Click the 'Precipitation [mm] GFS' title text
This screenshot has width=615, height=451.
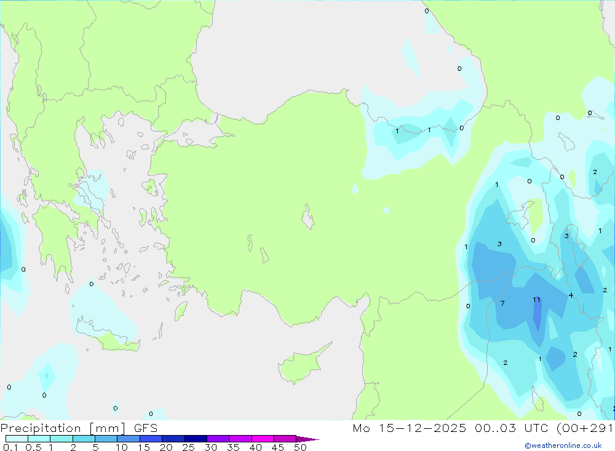79,428
